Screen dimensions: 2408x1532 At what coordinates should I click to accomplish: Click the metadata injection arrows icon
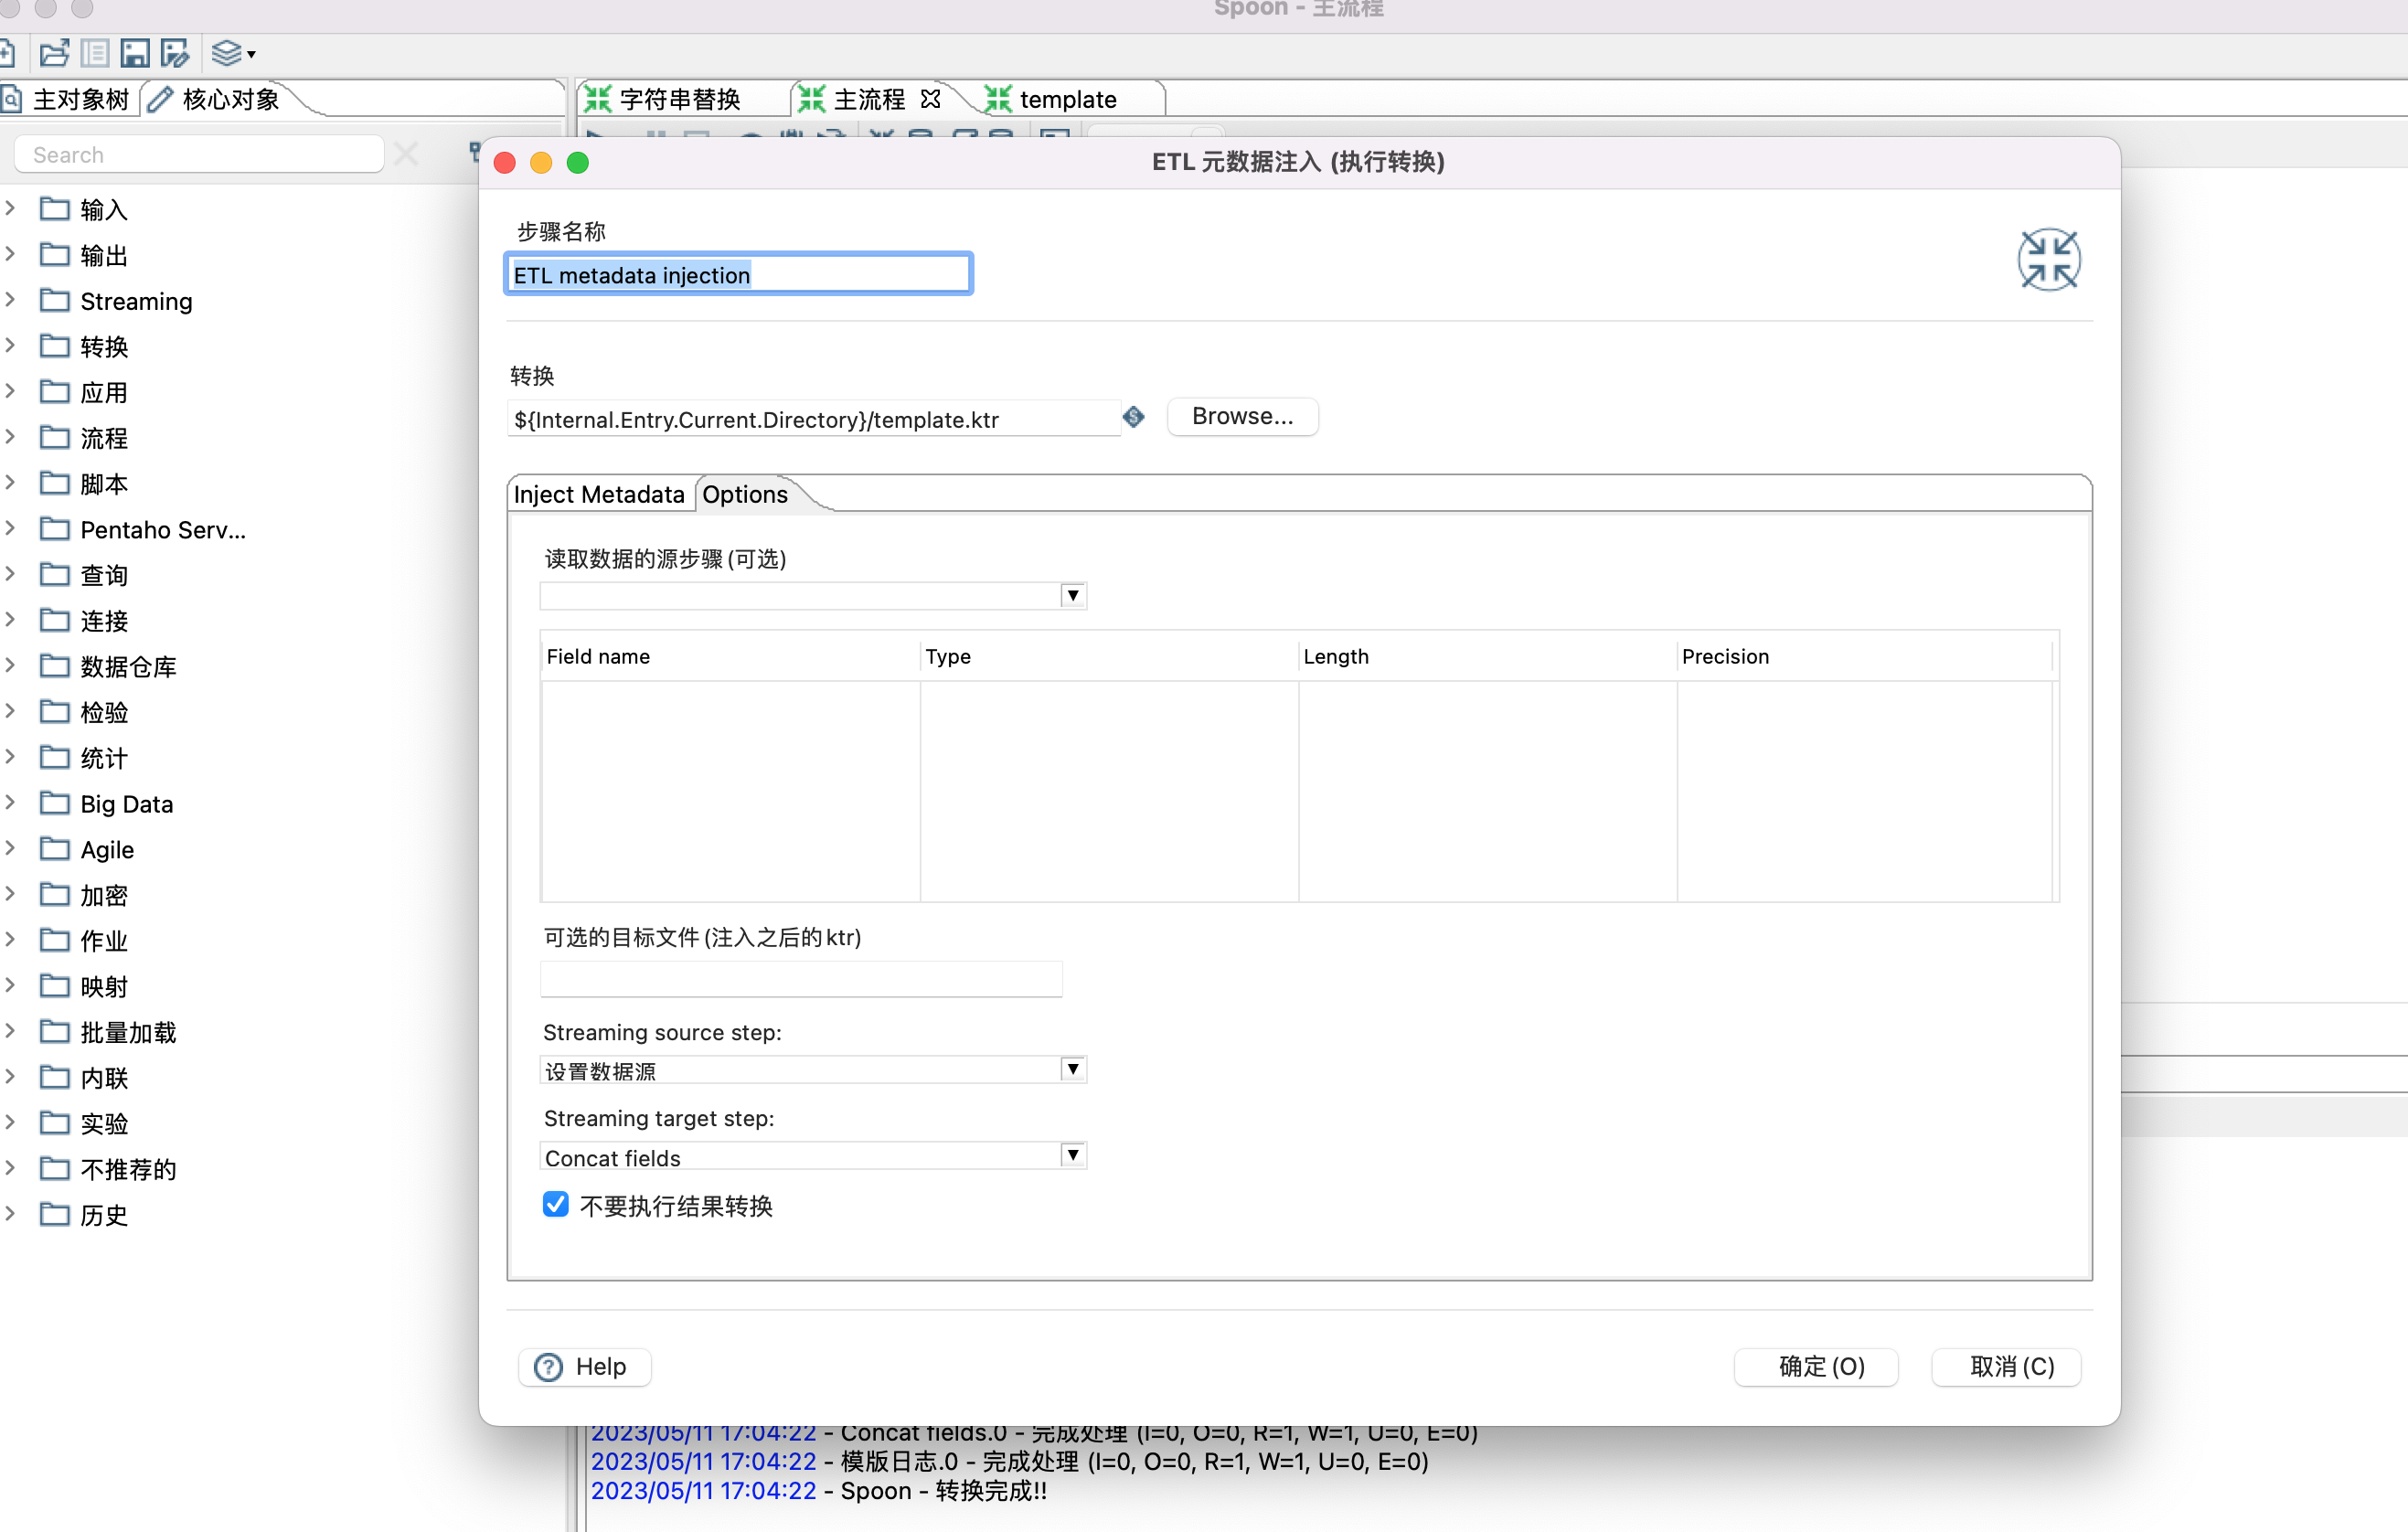[x=2048, y=260]
